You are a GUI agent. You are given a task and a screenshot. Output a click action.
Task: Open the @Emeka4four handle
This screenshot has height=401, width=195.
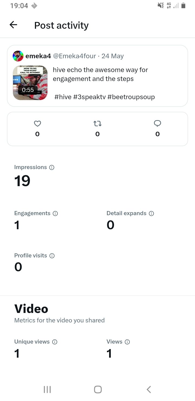[x=74, y=56]
